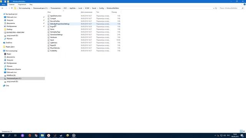Click the white spiral taskbar icon
The image size is (246, 138).
(74, 135)
